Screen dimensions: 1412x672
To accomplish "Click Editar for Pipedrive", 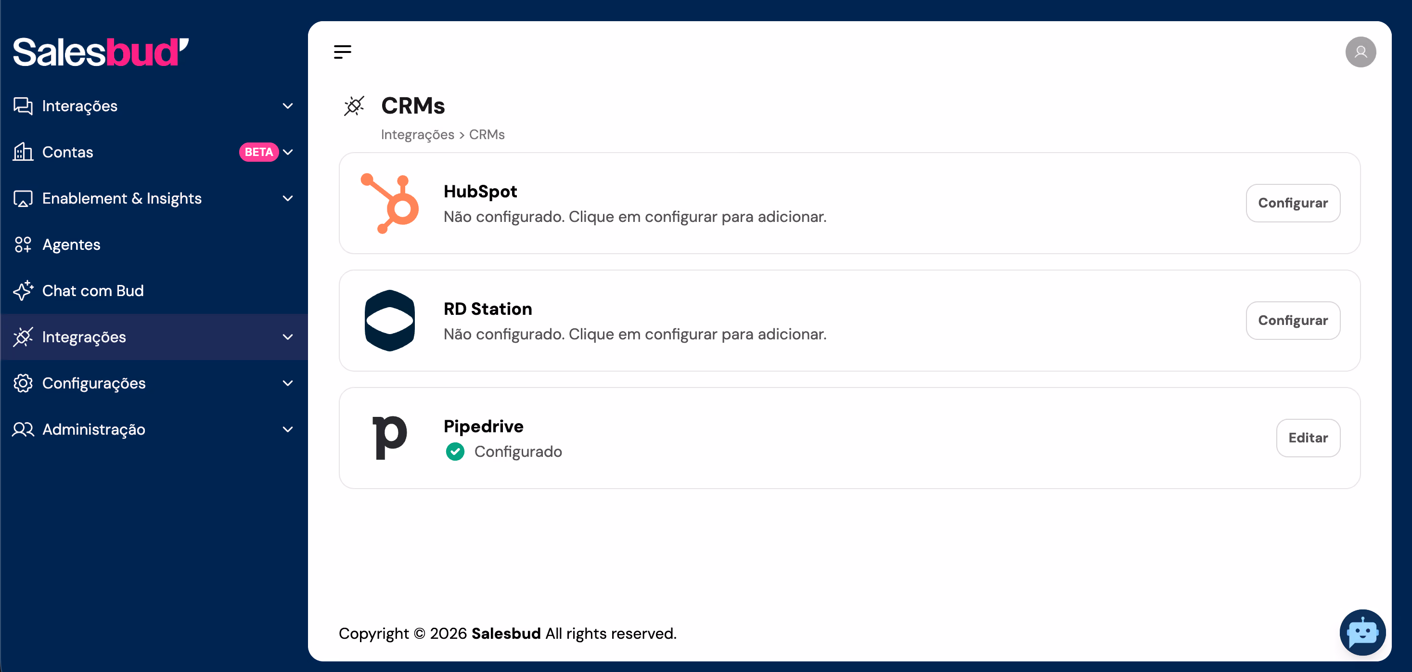I will tap(1308, 438).
